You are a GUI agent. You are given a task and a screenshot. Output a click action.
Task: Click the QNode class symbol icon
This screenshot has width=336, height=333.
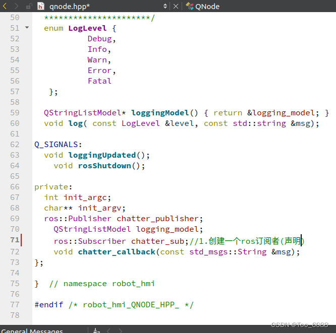[190, 6]
